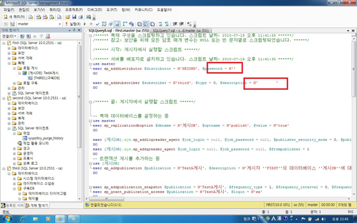
Task: Open the 연결(O) connect dropdown in Object Explorer
Action: 9,36
